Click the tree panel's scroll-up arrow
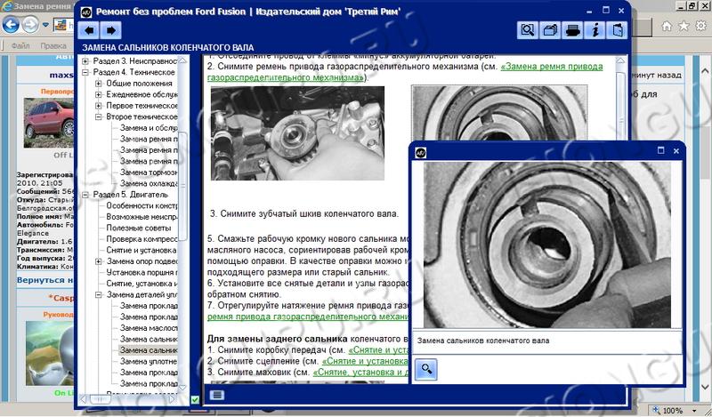 tap(182, 60)
